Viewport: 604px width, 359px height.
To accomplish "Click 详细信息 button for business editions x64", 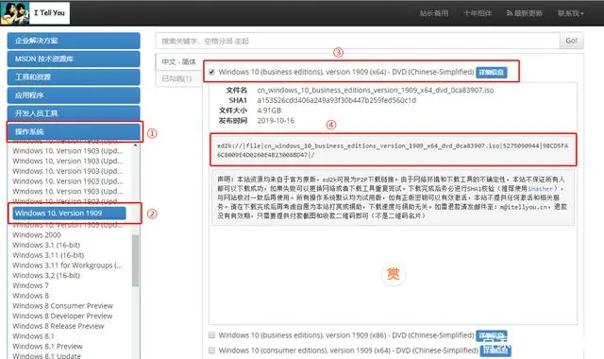I will (492, 72).
